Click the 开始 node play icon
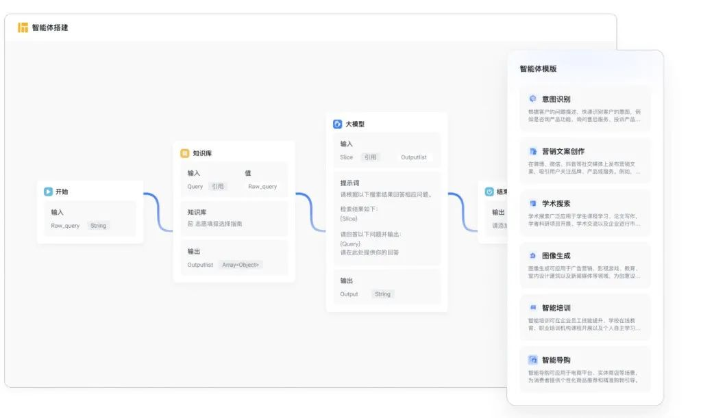The height and width of the screenshot is (418, 701). tap(49, 192)
